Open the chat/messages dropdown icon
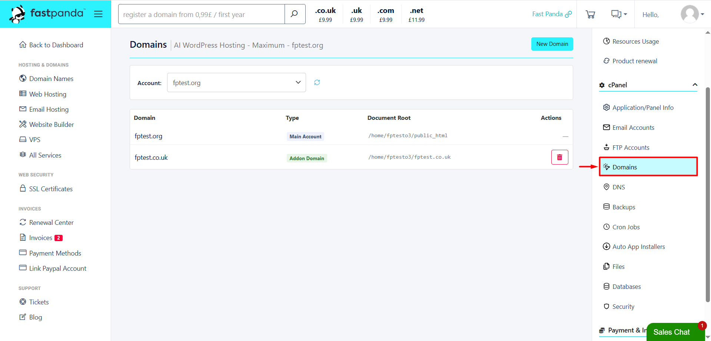The width and height of the screenshot is (711, 341). (619, 14)
